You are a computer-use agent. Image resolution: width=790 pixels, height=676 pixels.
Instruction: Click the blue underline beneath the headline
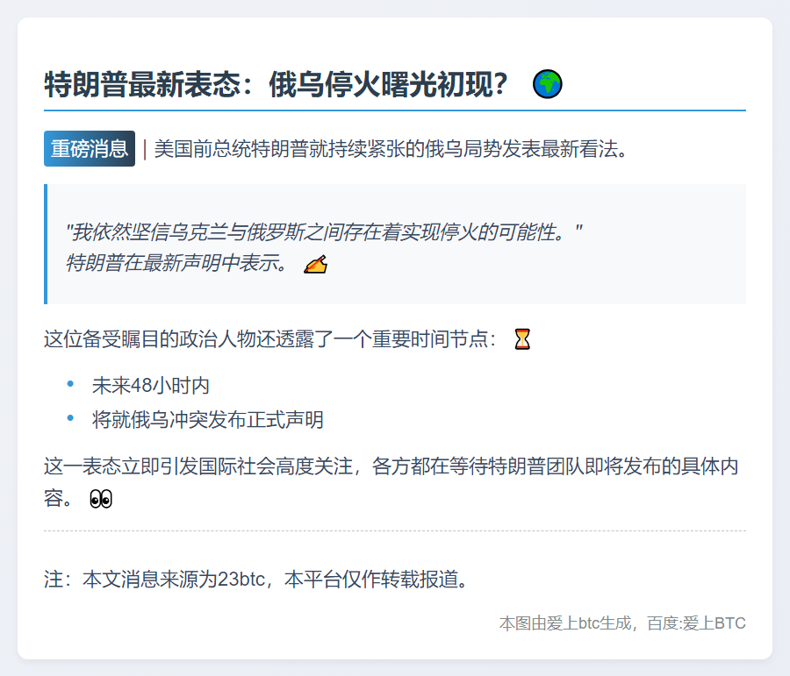point(395,110)
